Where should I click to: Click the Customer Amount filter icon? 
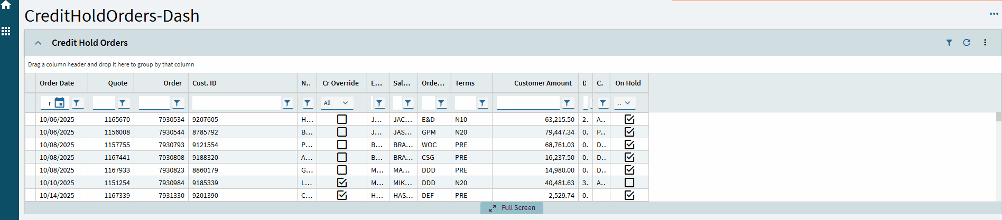point(567,103)
